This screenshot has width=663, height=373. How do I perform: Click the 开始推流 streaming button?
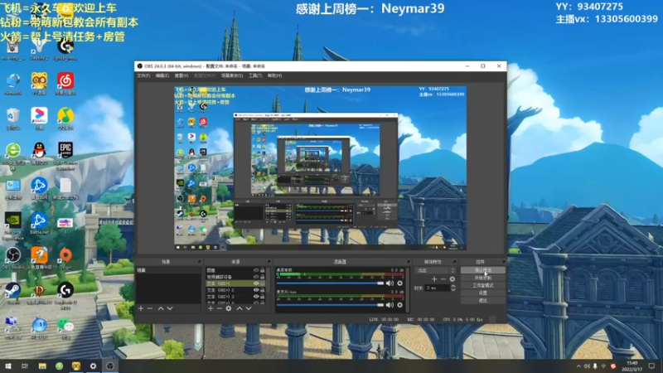click(x=482, y=270)
